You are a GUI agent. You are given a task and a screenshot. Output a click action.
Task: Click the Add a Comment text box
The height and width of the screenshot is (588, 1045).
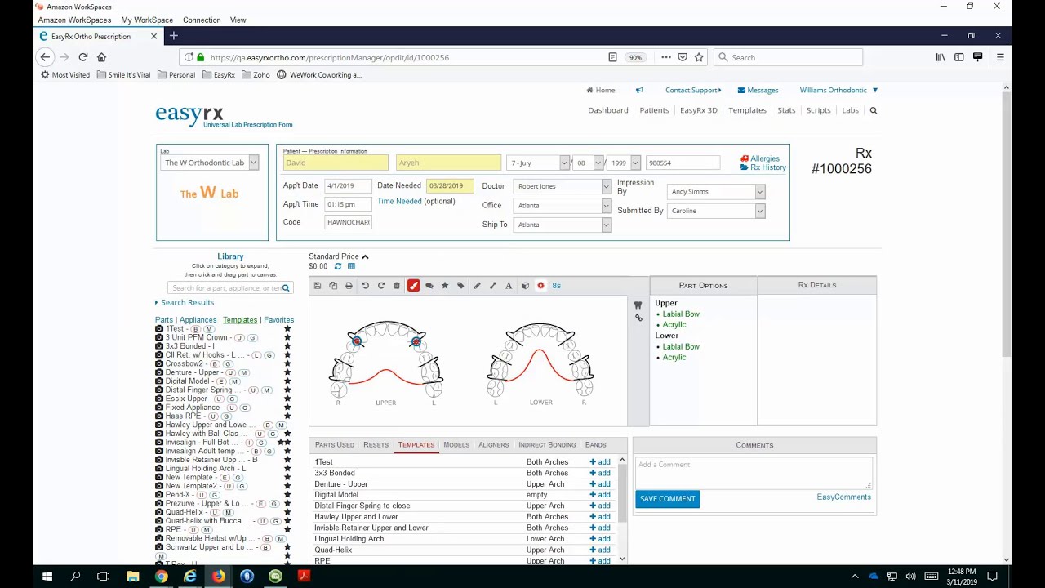[753, 473]
